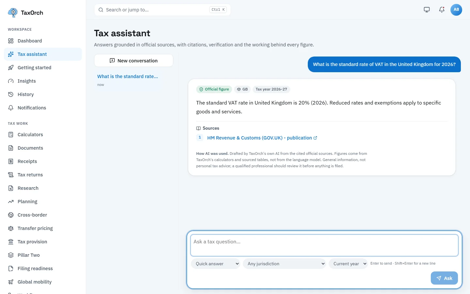This screenshot has height=294, width=470.
Task: Open the History section
Action: pos(43,94)
